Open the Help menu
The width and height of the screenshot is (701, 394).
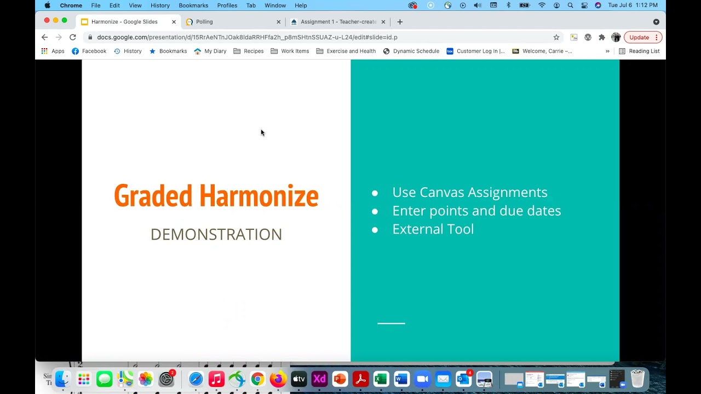[x=301, y=5]
